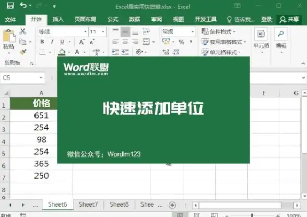Image resolution: width=307 pixels, height=217 pixels.
Task: Open the font size 11 dropdown
Action: click(103, 32)
